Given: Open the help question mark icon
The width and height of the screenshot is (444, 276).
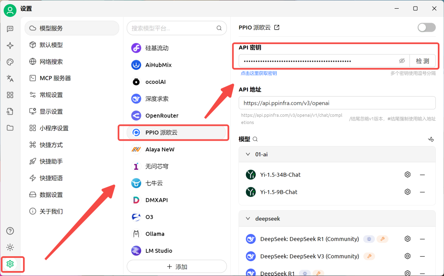Looking at the screenshot, I should click(x=10, y=231).
